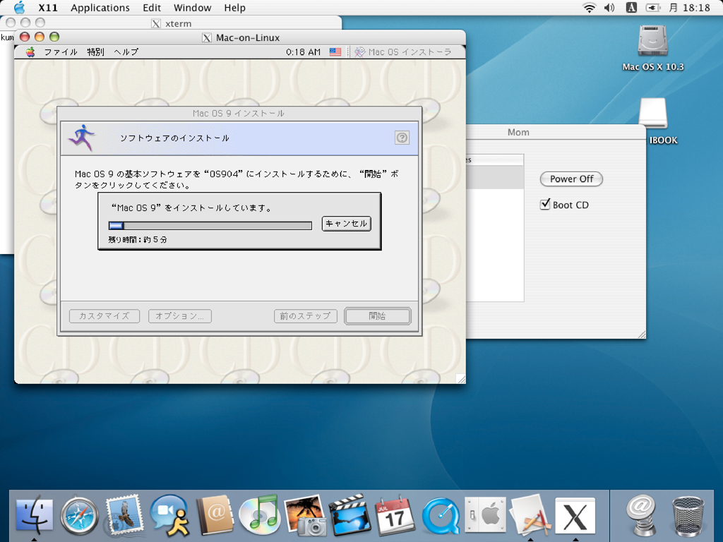Click the Mom window title bar
Viewport: 723px width, 542px height.
point(555,132)
